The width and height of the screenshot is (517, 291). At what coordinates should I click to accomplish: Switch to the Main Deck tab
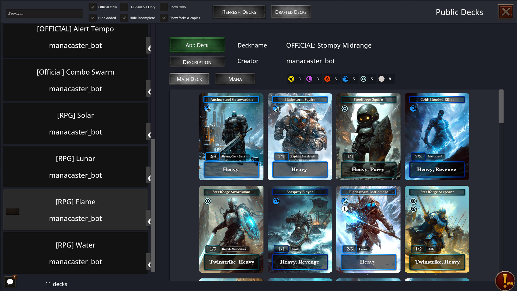tap(189, 79)
